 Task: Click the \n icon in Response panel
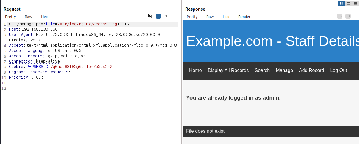coord(348,16)
